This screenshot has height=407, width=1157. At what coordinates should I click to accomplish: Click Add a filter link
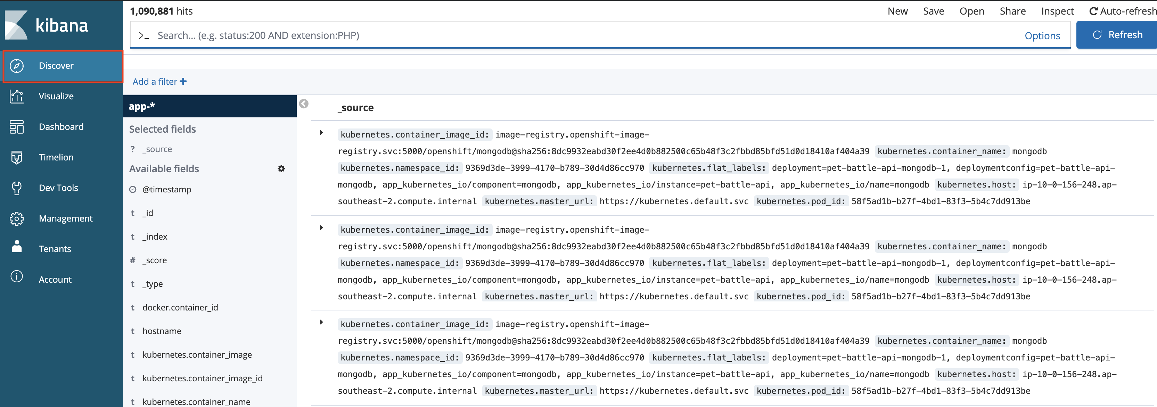coord(159,82)
